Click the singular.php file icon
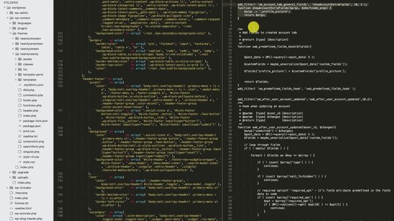This screenshot has height=221, width=394. click(20, 152)
